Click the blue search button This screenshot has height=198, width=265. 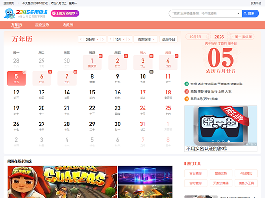[x=250, y=13]
